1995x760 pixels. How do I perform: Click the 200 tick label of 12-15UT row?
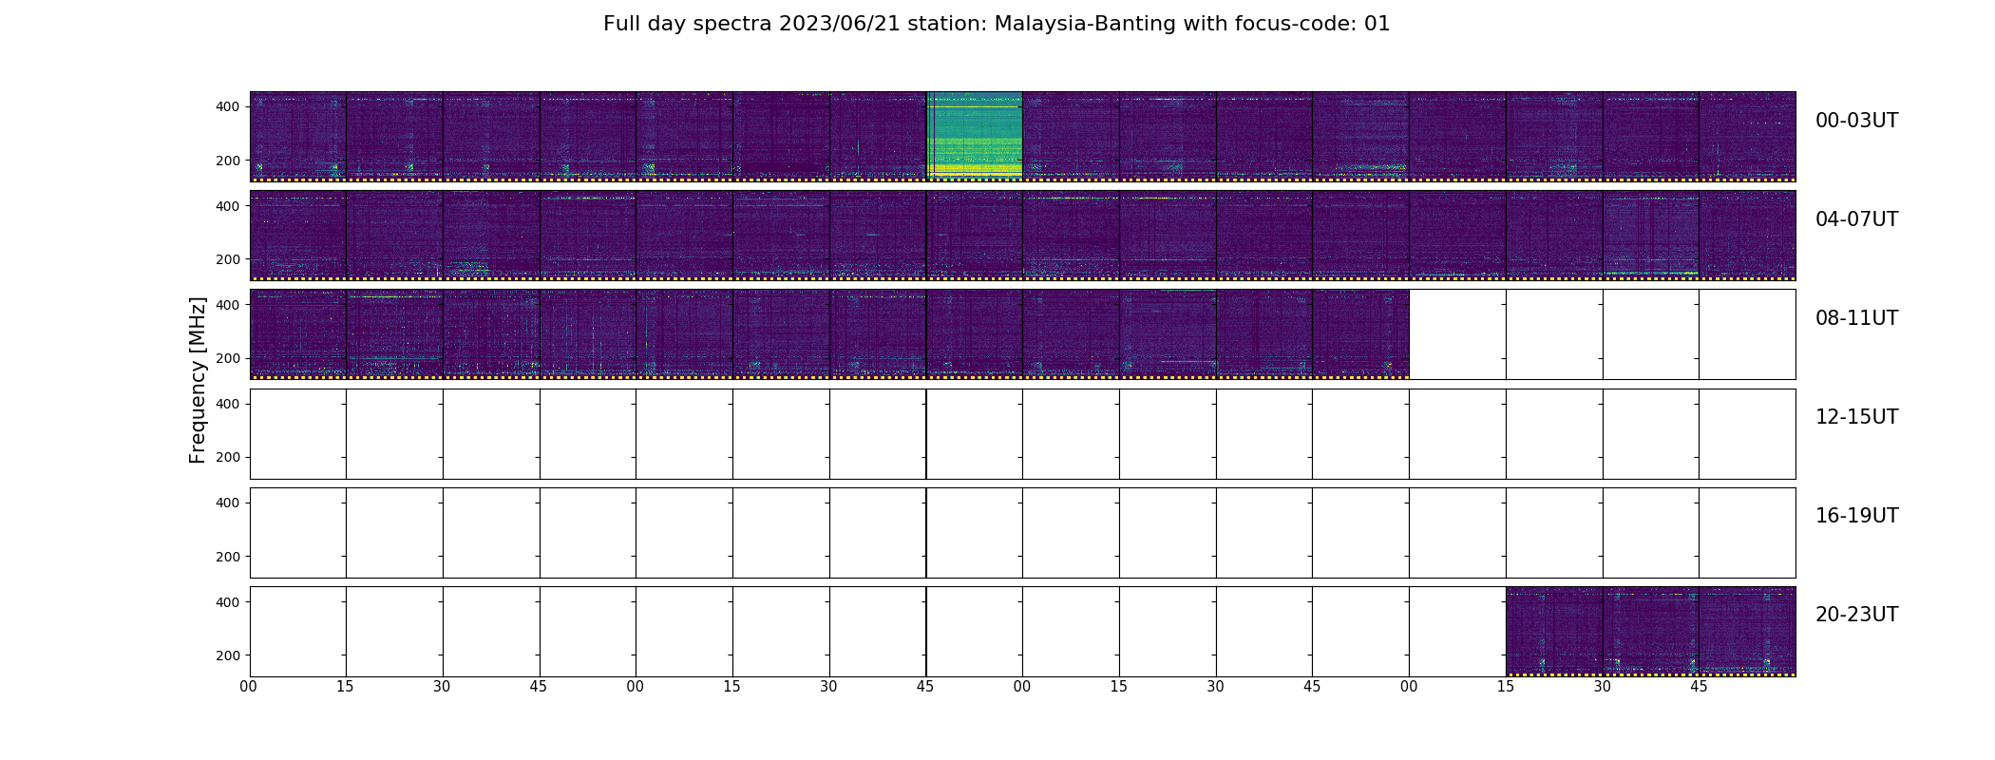228,457
